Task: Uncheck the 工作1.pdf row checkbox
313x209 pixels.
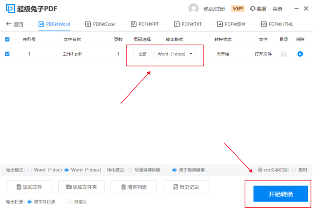Action: click(7, 54)
